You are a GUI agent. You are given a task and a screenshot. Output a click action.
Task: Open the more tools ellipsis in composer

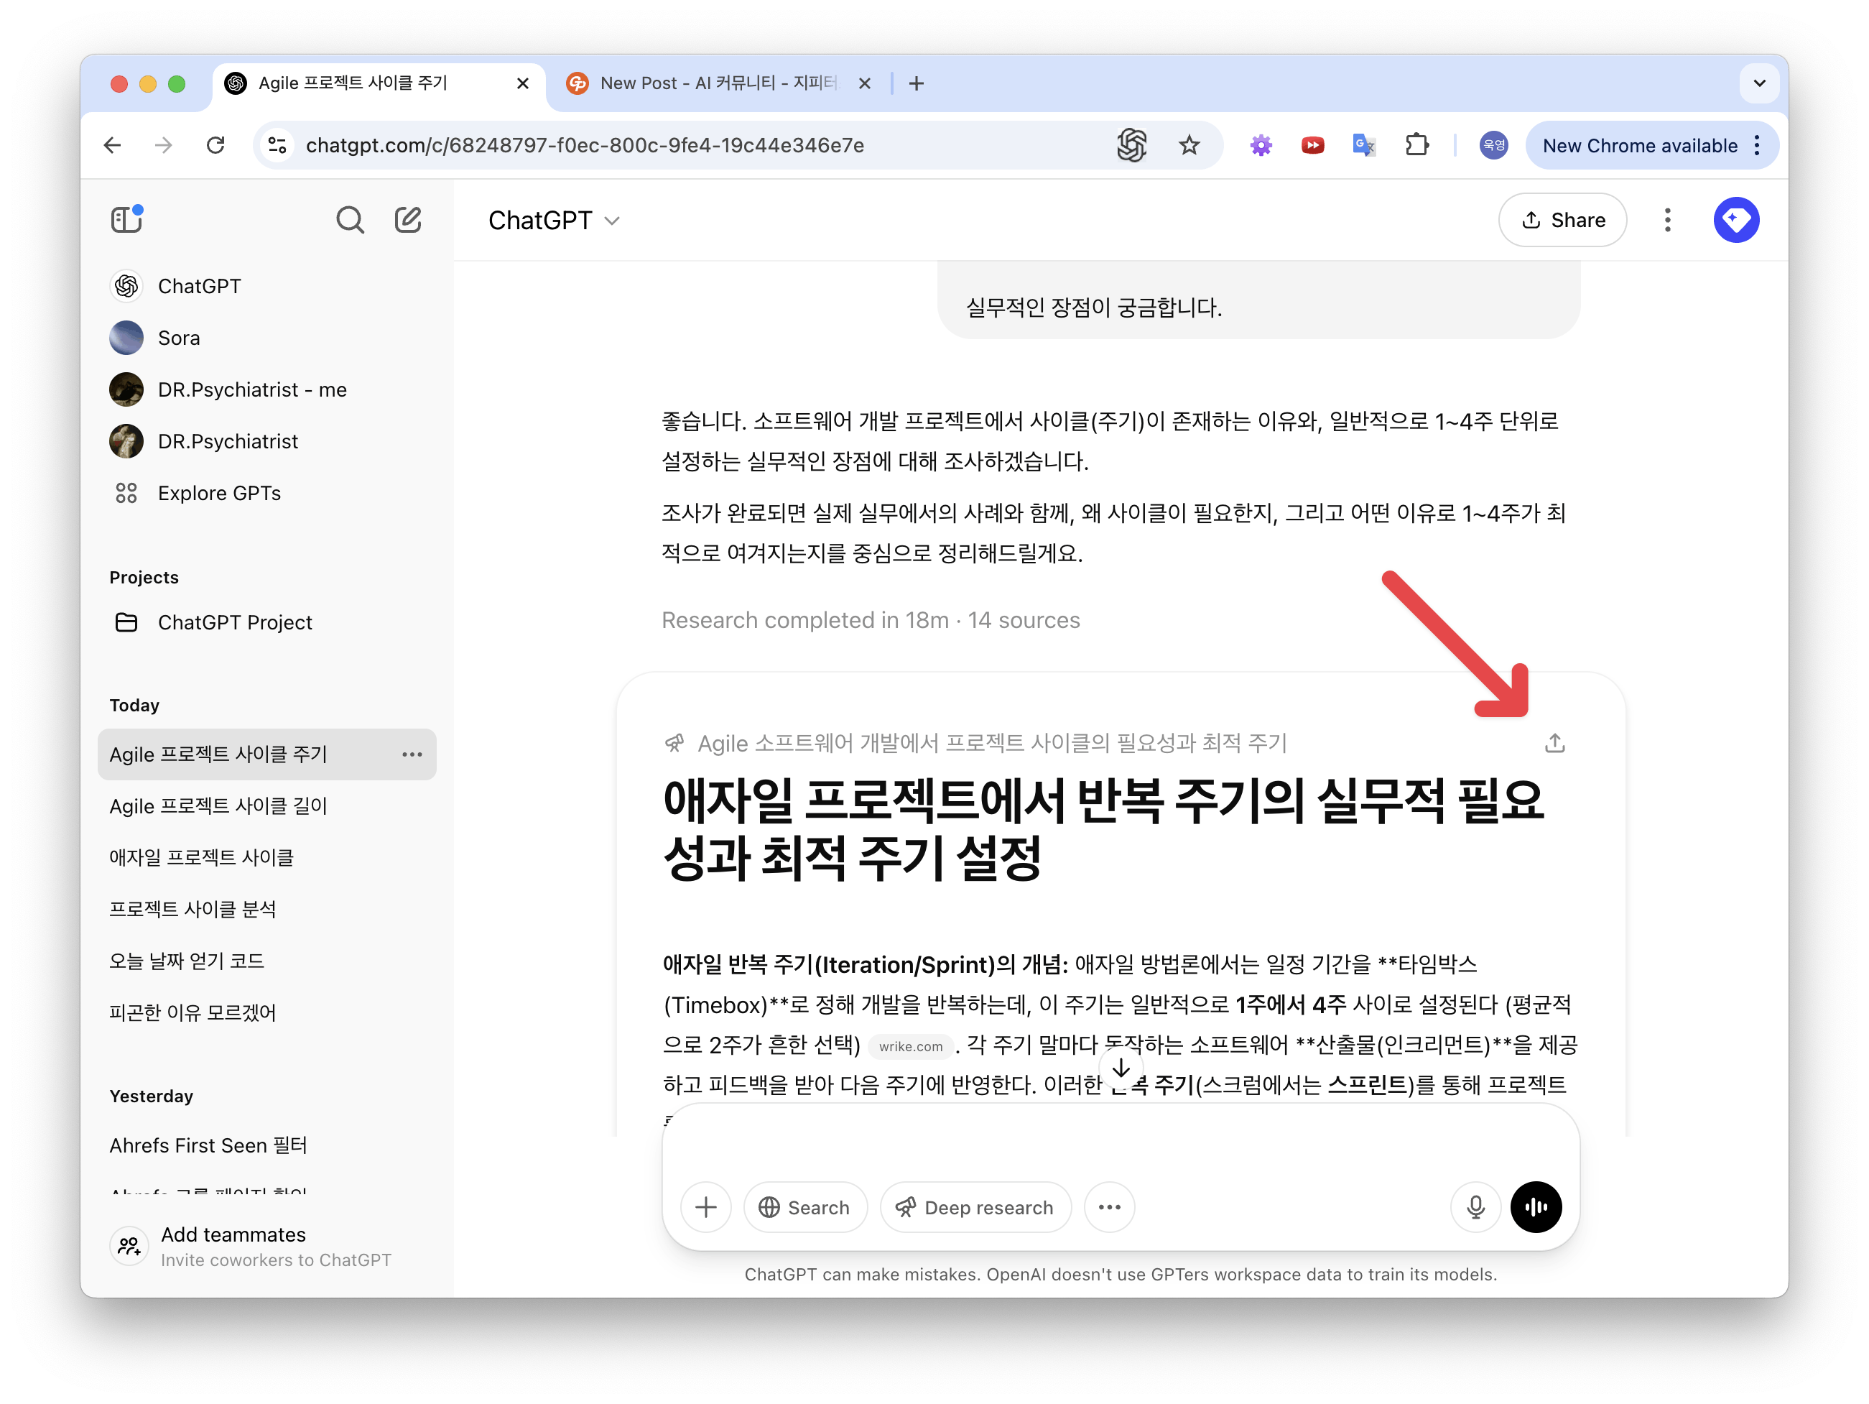coord(1109,1207)
